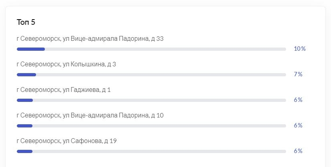Select address ул Колышкина, д 3
This screenshot has width=331, height=167.
click(x=66, y=64)
